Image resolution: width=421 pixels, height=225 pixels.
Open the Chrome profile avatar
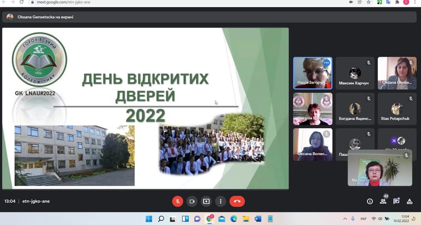[x=406, y=2]
